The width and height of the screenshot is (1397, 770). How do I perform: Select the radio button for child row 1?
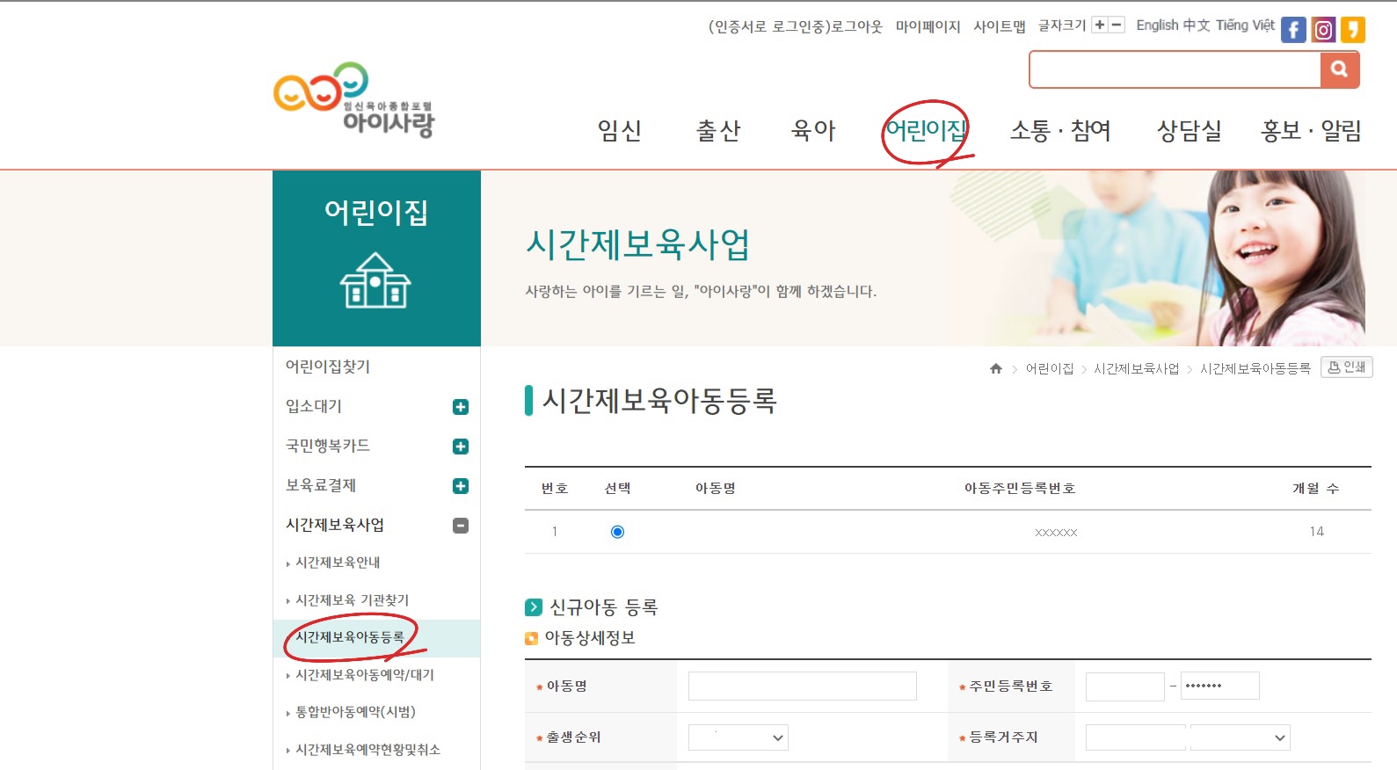(617, 532)
